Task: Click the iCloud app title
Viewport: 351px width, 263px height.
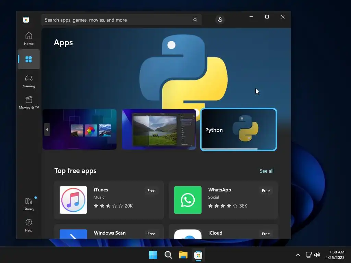Action: [x=215, y=233]
